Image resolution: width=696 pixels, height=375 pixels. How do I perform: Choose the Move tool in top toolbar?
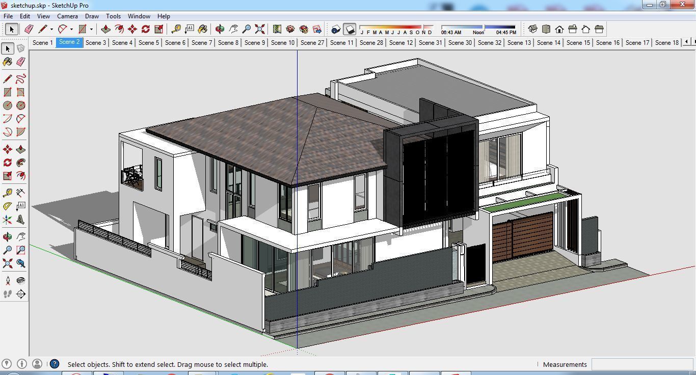pyautogui.click(x=132, y=29)
